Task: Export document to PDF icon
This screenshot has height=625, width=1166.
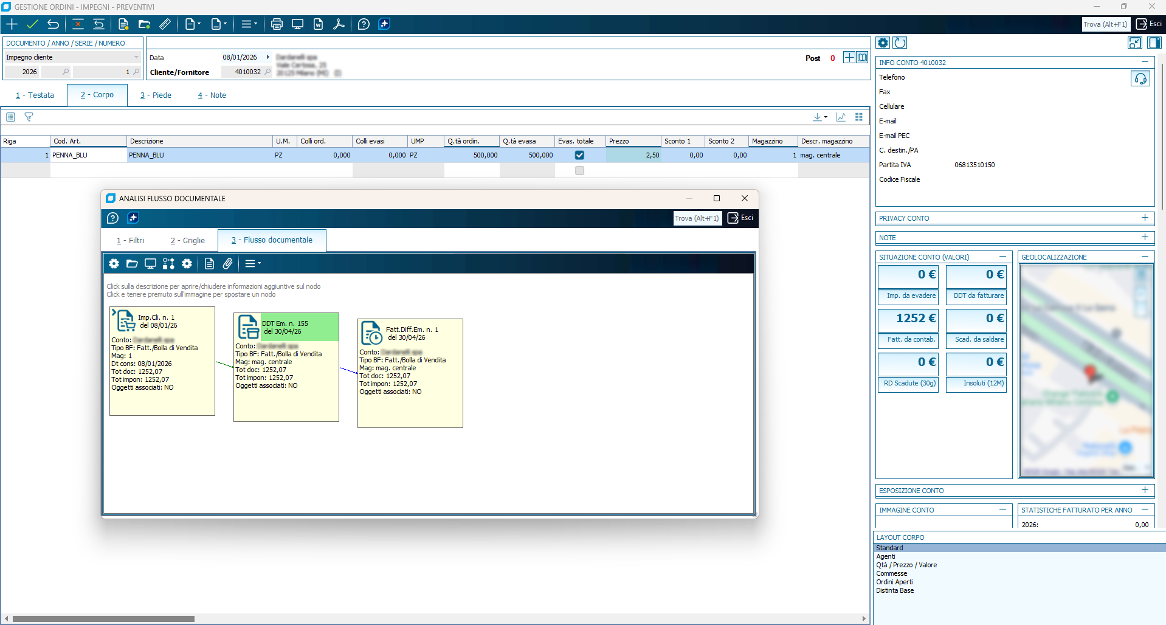Action: click(x=339, y=24)
